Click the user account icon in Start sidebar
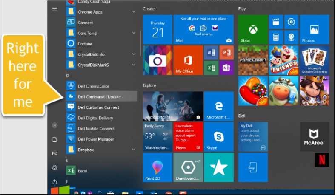This screenshot has width=335, height=195. (54, 125)
